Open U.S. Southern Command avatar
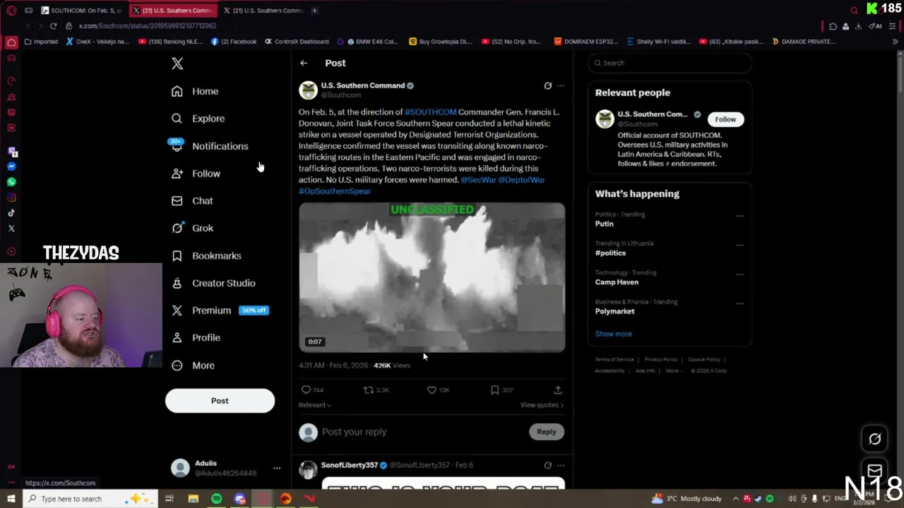Viewport: 904px width, 508px height. (x=308, y=90)
